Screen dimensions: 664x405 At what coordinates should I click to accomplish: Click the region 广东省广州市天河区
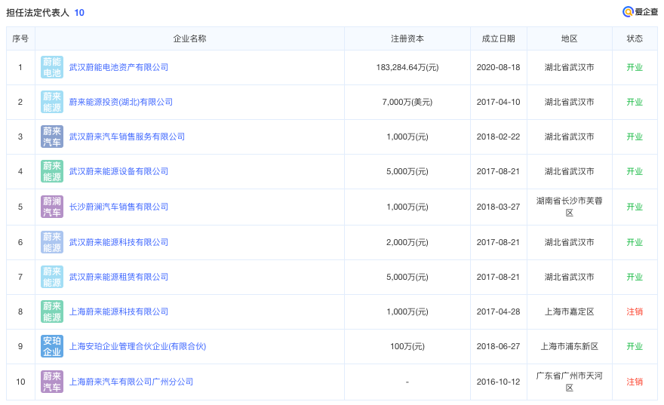pos(570,382)
